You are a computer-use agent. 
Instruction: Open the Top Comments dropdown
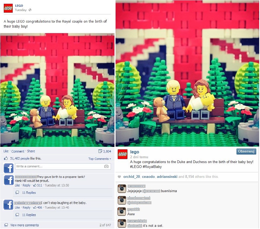100,159
